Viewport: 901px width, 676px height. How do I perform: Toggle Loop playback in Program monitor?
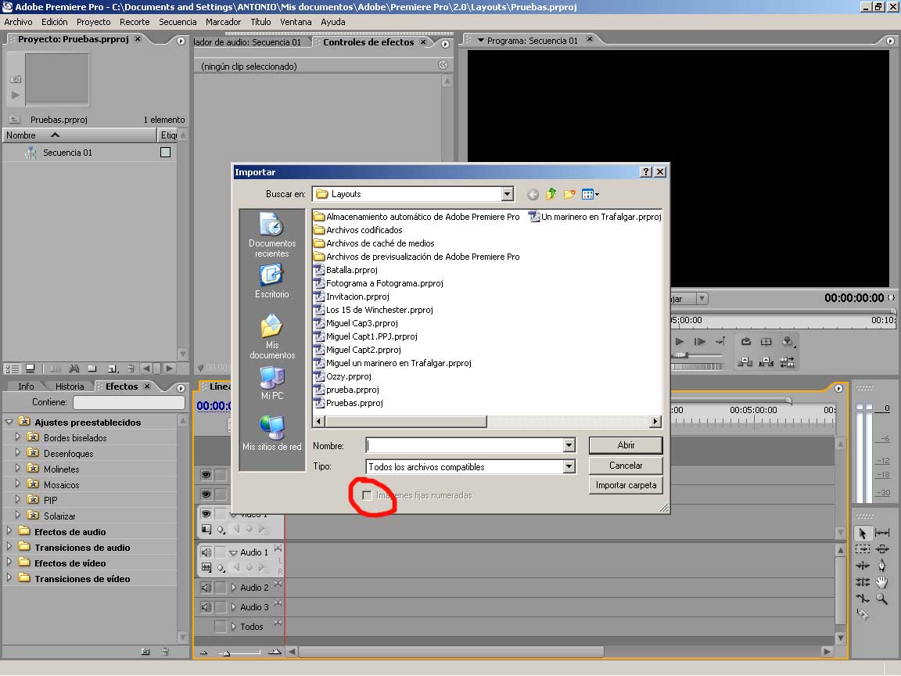coord(746,341)
